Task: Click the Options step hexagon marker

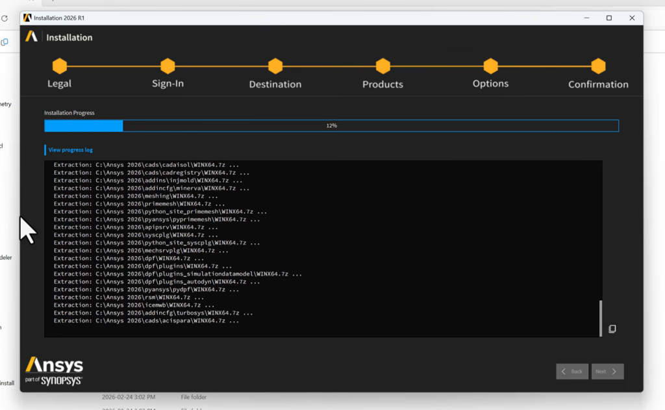Action: click(490, 66)
